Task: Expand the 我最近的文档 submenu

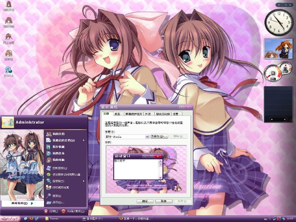Action: (x=84, y=140)
